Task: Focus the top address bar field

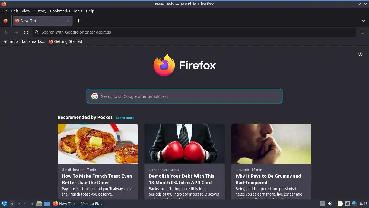Action: [x=194, y=32]
